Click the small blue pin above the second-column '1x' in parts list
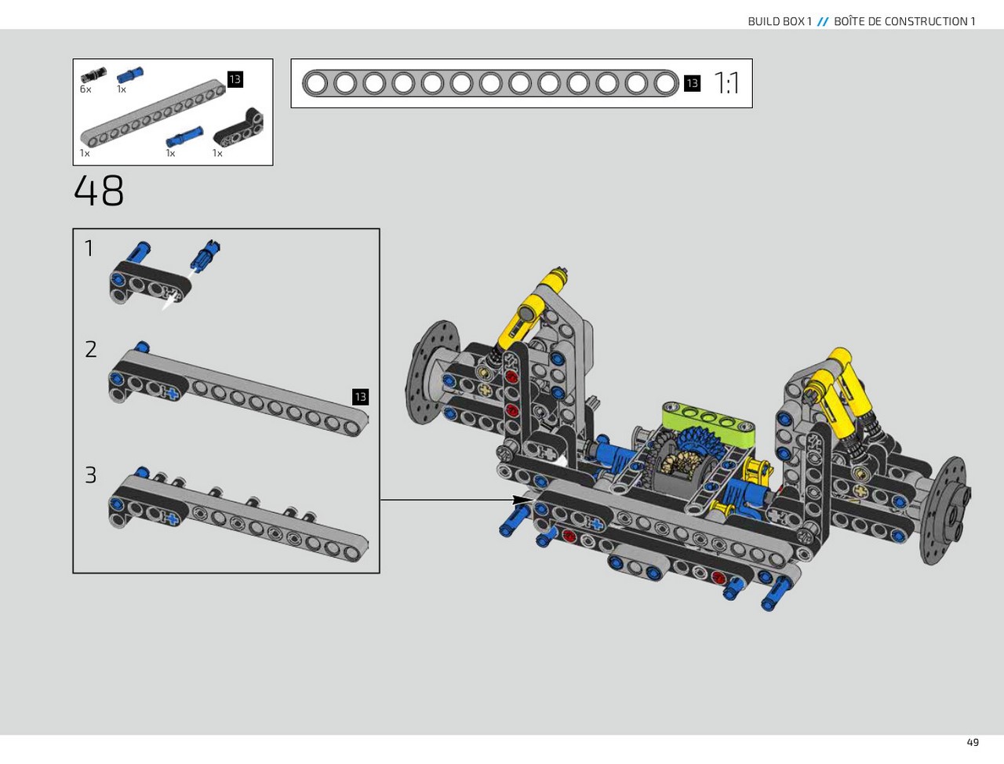 [130, 75]
